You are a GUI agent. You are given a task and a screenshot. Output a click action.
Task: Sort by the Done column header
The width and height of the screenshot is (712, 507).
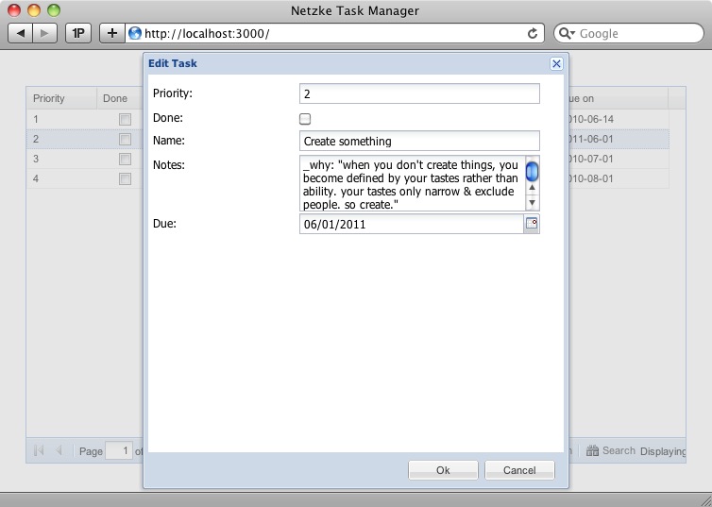[120, 98]
